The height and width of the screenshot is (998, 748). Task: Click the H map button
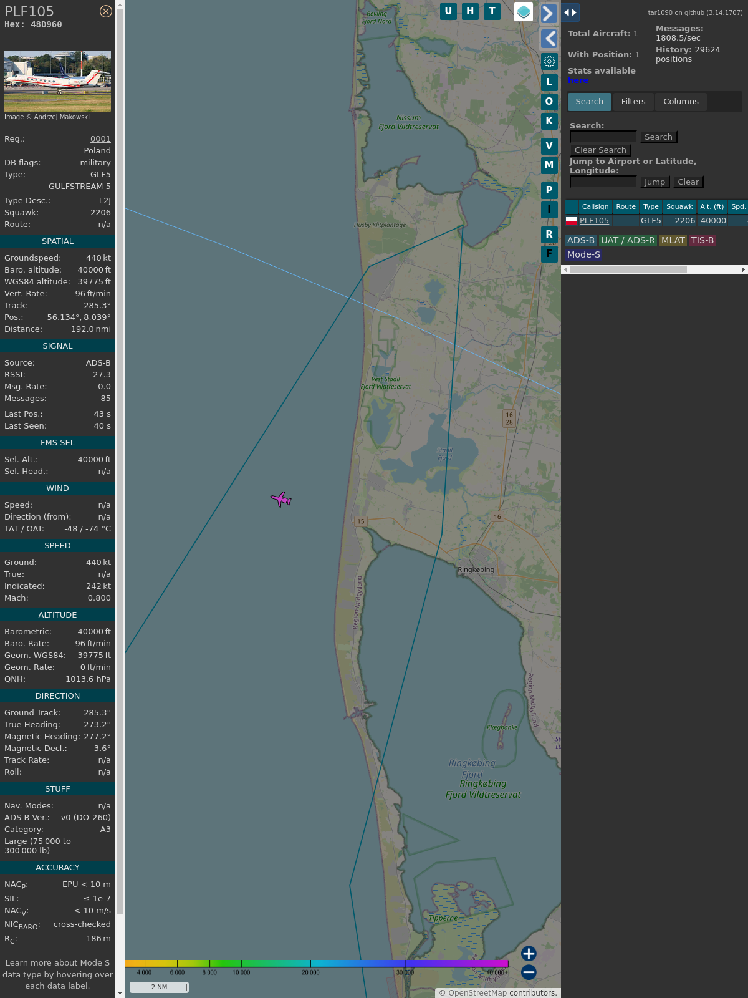(470, 11)
